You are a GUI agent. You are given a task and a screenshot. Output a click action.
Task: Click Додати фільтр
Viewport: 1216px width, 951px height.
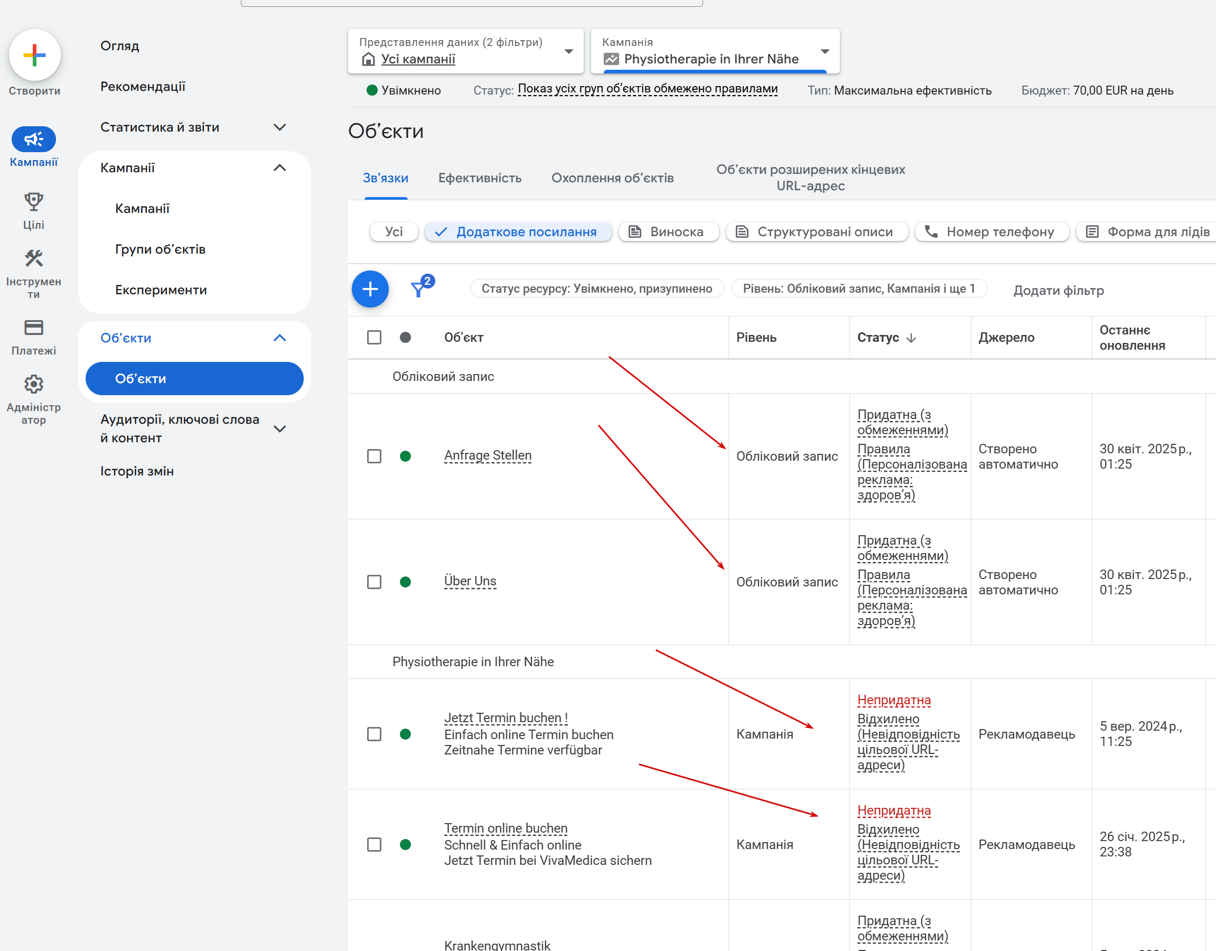pyautogui.click(x=1058, y=290)
